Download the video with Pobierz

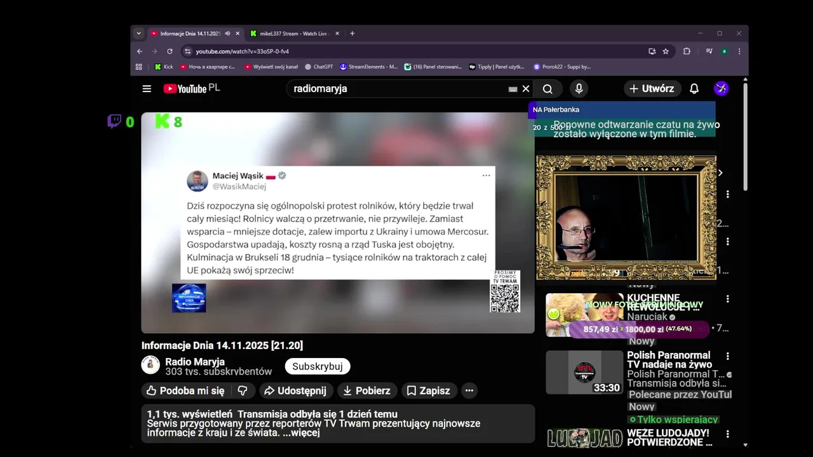tap(367, 390)
